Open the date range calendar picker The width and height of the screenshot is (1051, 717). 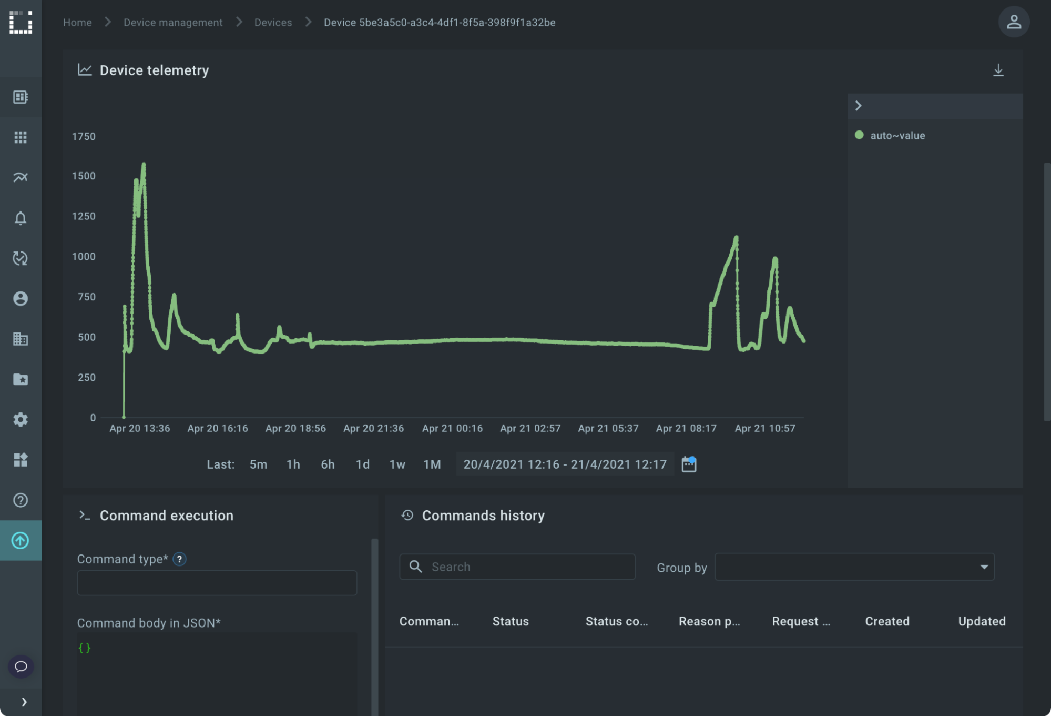[689, 464]
